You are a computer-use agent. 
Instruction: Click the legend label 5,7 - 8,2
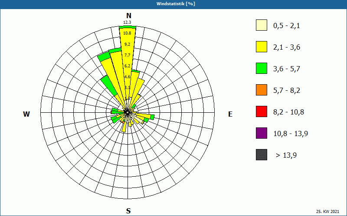tap(287, 91)
